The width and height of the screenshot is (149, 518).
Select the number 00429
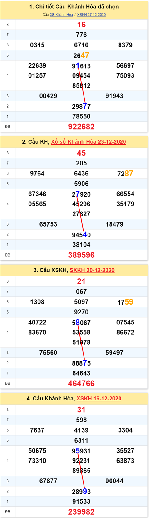coord(48,96)
